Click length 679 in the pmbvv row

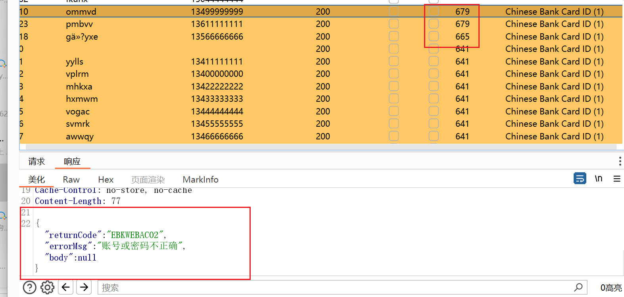click(463, 24)
